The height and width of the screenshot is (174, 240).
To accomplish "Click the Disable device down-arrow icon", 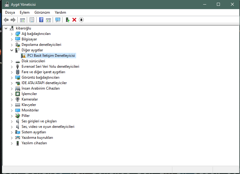I will [81, 20].
